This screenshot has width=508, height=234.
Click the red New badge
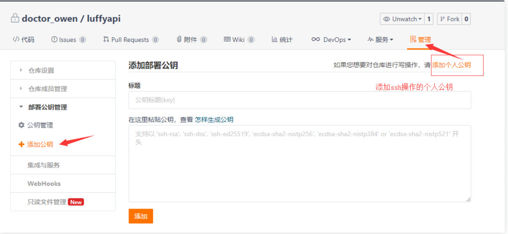point(76,202)
